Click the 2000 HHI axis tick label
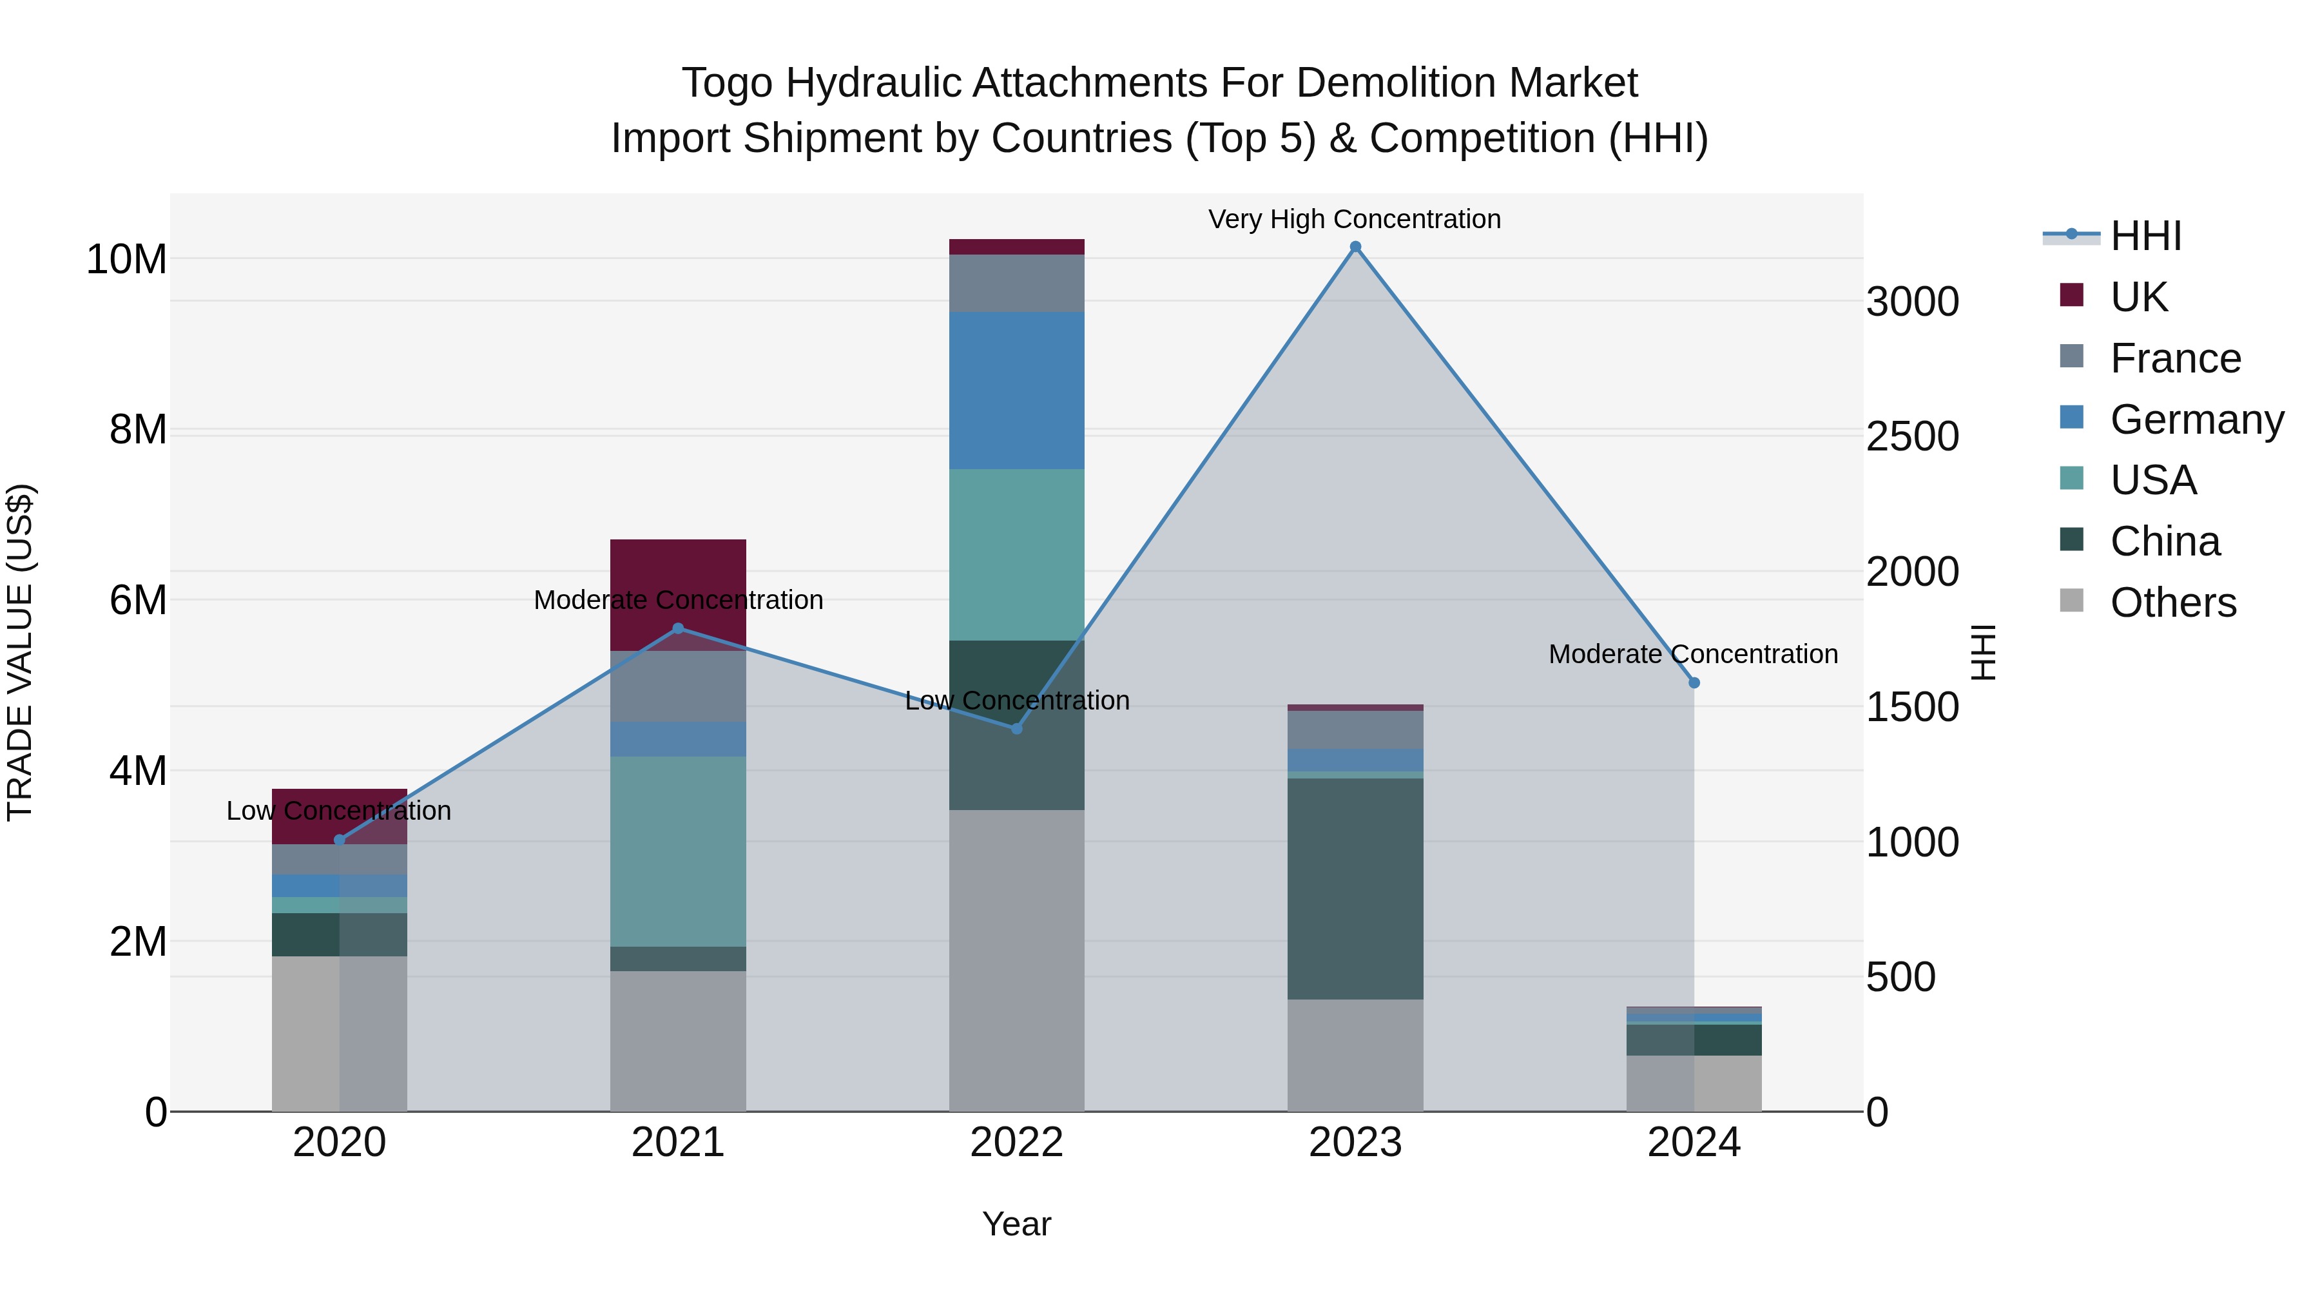2320x1305 pixels. click(x=1913, y=572)
